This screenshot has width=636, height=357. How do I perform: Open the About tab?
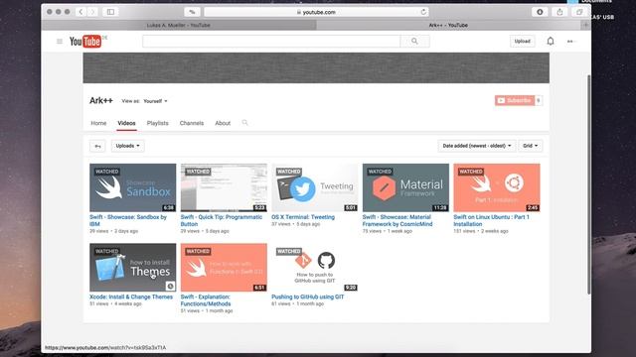pyautogui.click(x=223, y=123)
